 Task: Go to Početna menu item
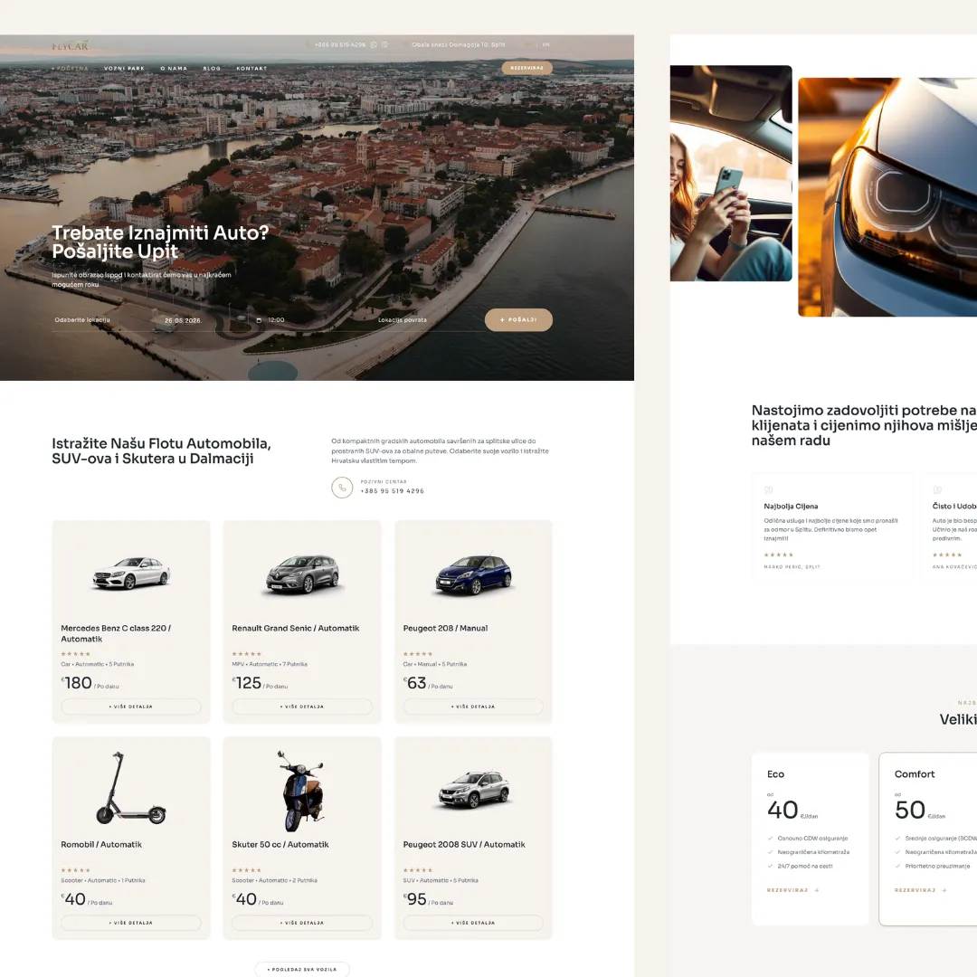[71, 69]
